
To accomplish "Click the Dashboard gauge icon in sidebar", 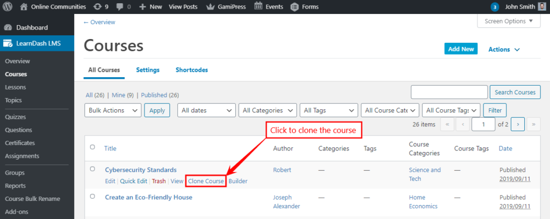I will 8,28.
